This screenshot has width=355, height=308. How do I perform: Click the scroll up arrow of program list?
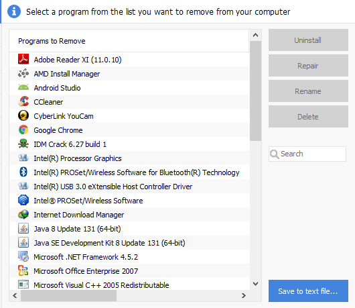256,35
